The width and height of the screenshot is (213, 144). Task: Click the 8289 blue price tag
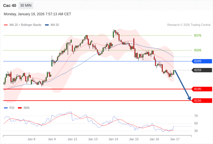click(x=201, y=61)
